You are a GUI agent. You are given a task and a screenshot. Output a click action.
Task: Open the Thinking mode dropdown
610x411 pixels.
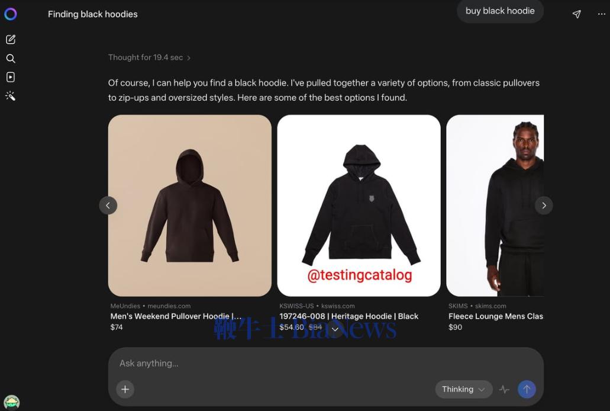pyautogui.click(x=464, y=389)
